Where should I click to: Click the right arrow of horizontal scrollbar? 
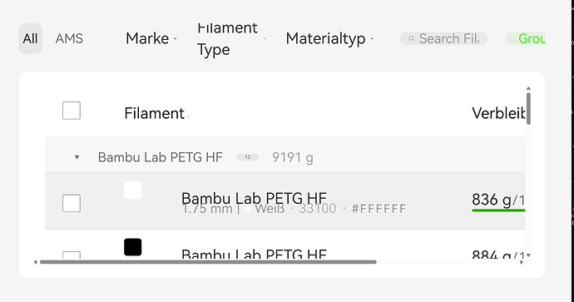pyautogui.click(x=522, y=262)
